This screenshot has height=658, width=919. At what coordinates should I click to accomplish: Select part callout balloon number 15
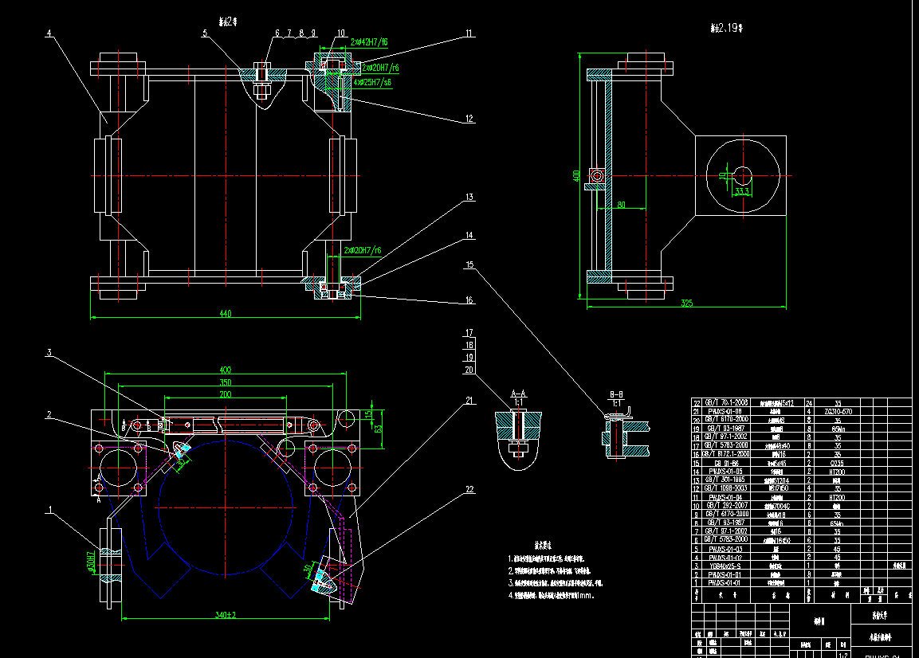tap(469, 264)
